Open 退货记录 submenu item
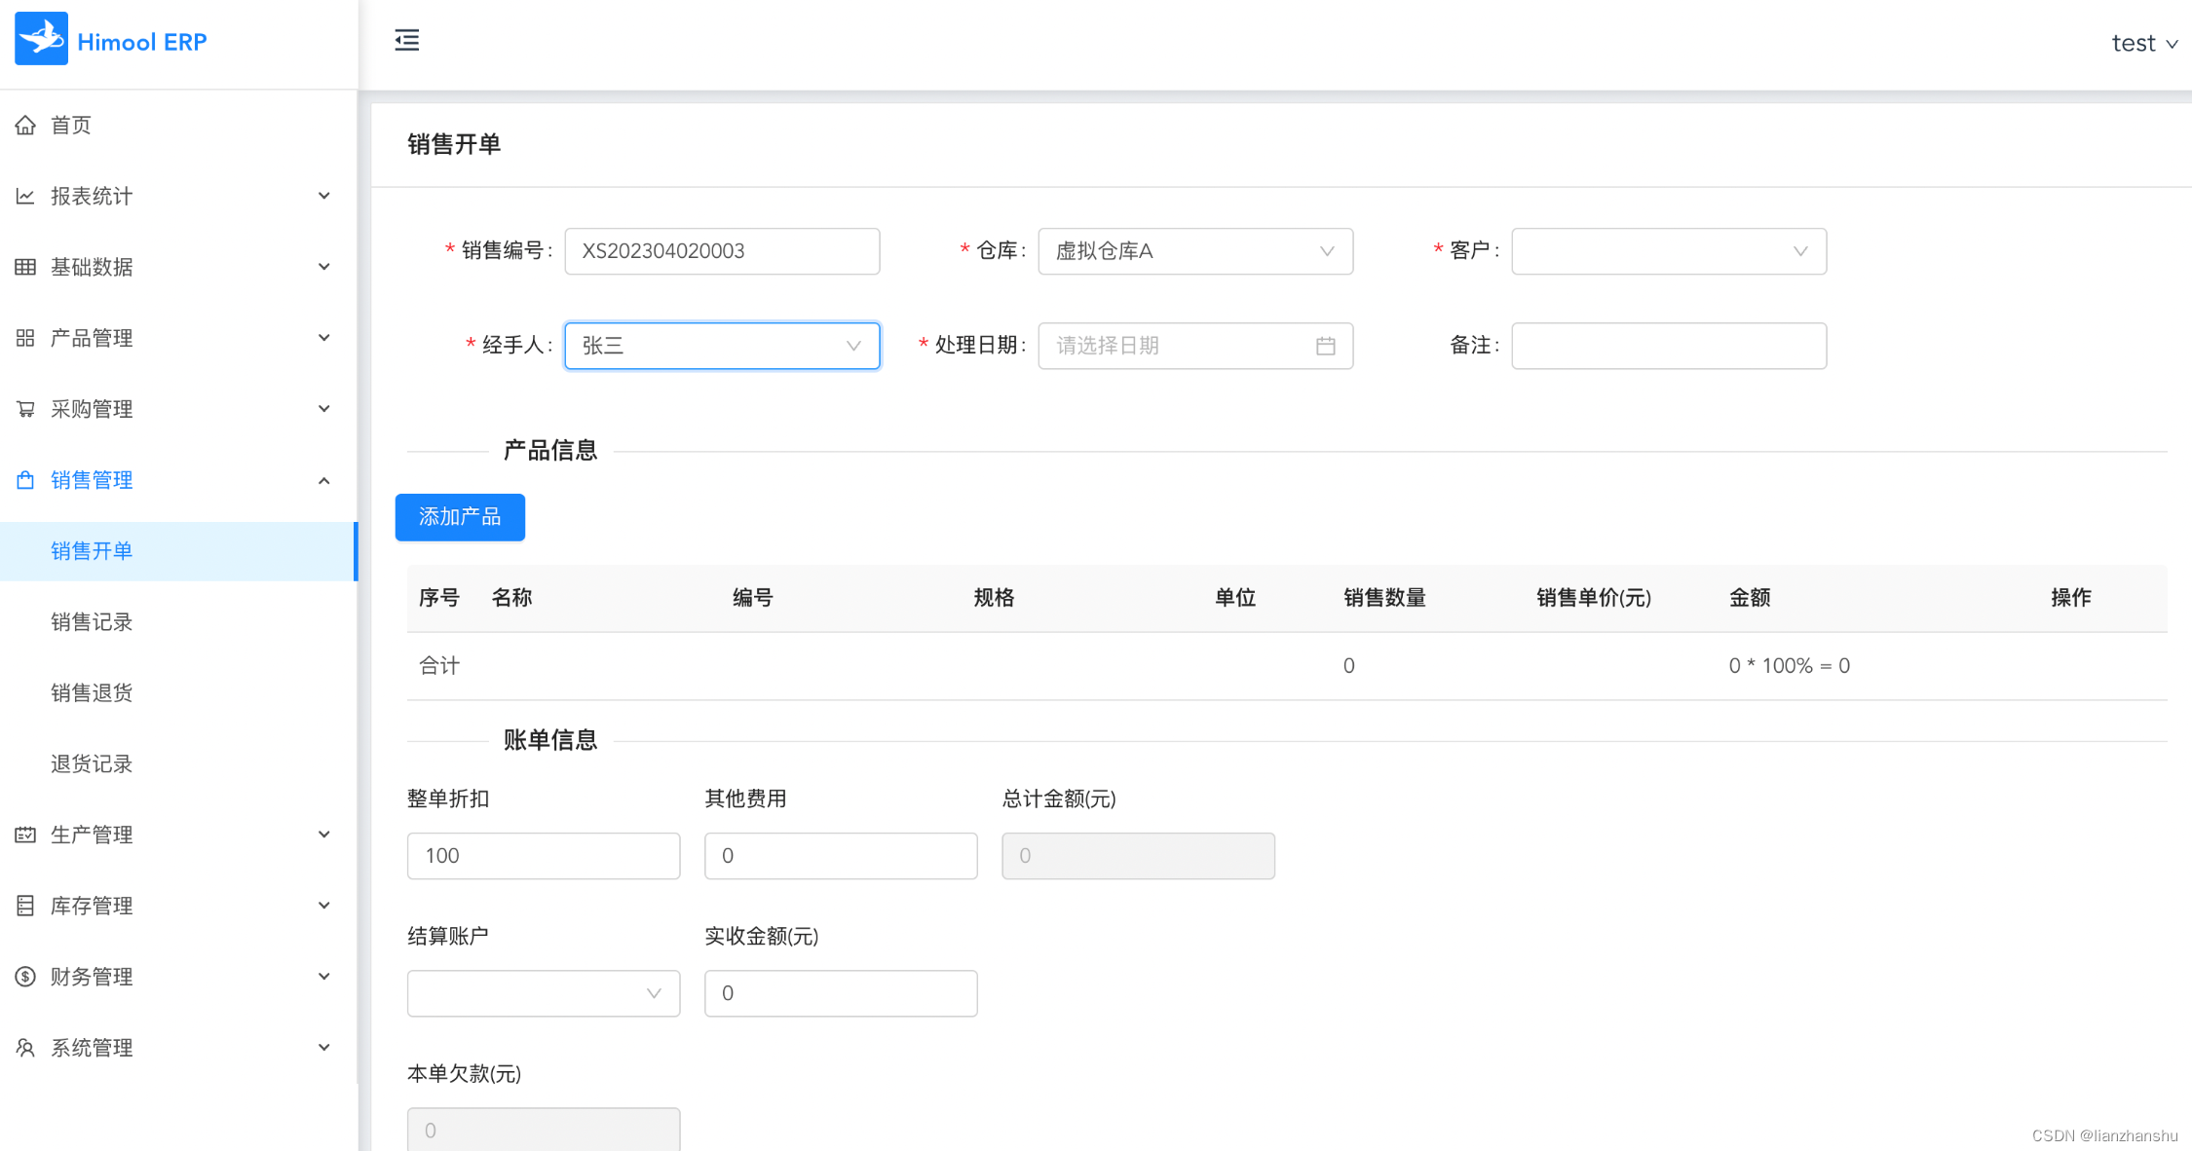The width and height of the screenshot is (2192, 1151). (179, 764)
